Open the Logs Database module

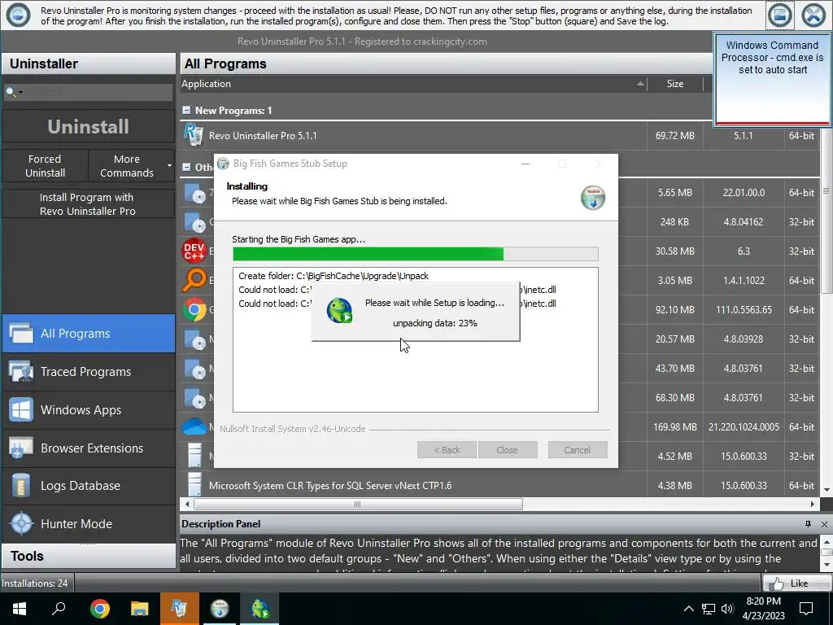[x=88, y=486]
